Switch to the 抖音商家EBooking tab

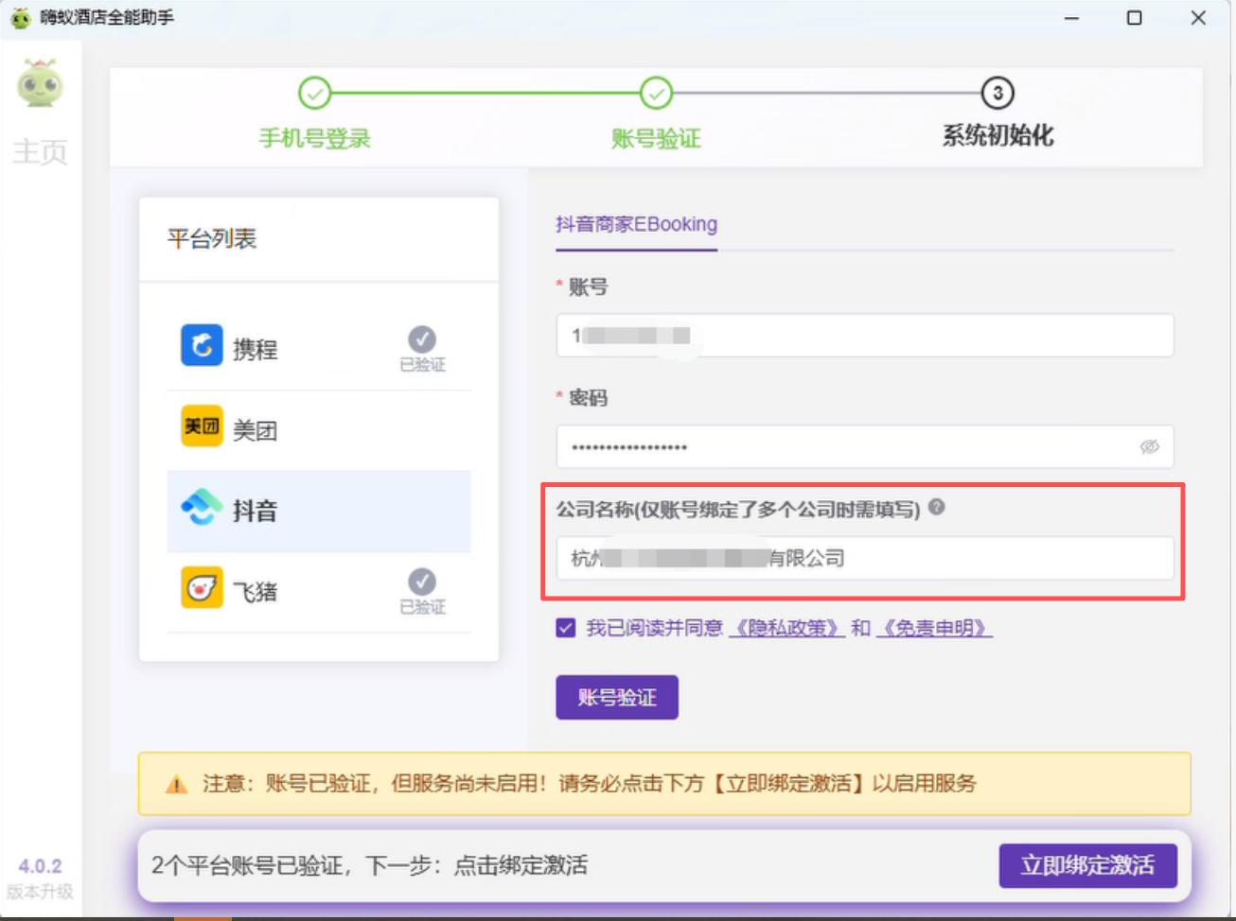636,224
